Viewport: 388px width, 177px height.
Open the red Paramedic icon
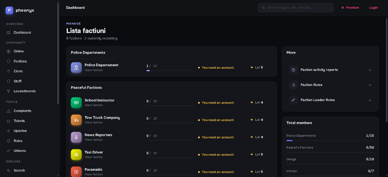76,172
